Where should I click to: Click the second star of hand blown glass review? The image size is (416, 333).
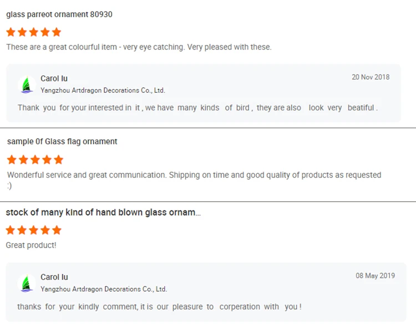22,230
